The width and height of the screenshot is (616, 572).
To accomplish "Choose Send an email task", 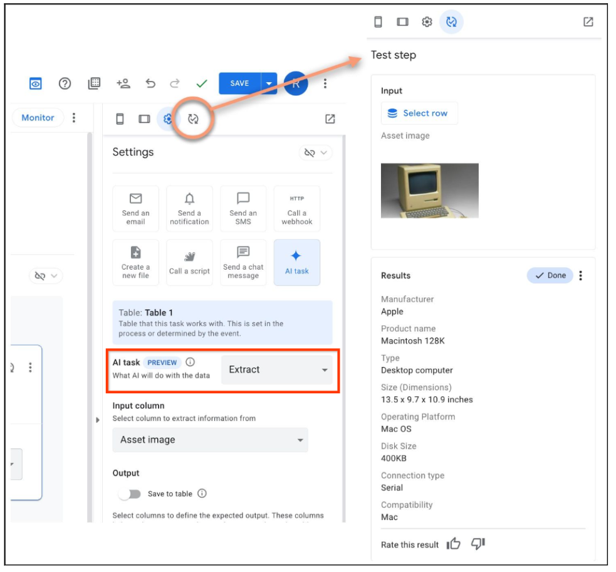I will tap(135, 209).
